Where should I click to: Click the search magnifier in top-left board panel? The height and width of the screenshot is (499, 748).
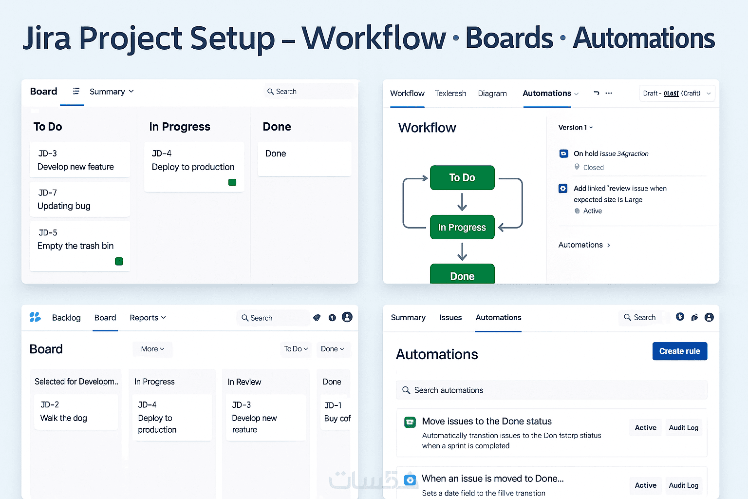pos(270,92)
